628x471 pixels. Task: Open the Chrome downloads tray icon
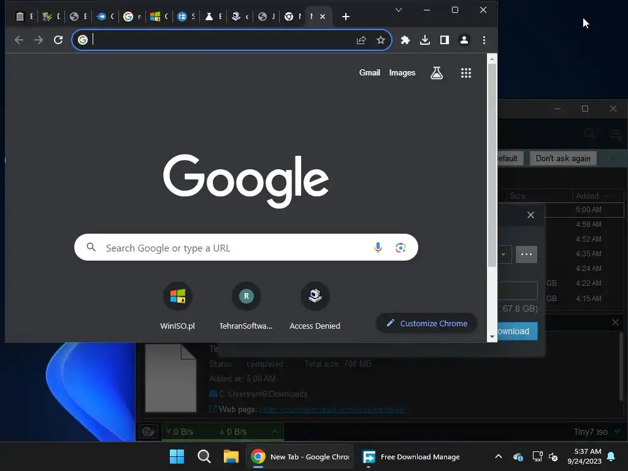(425, 40)
